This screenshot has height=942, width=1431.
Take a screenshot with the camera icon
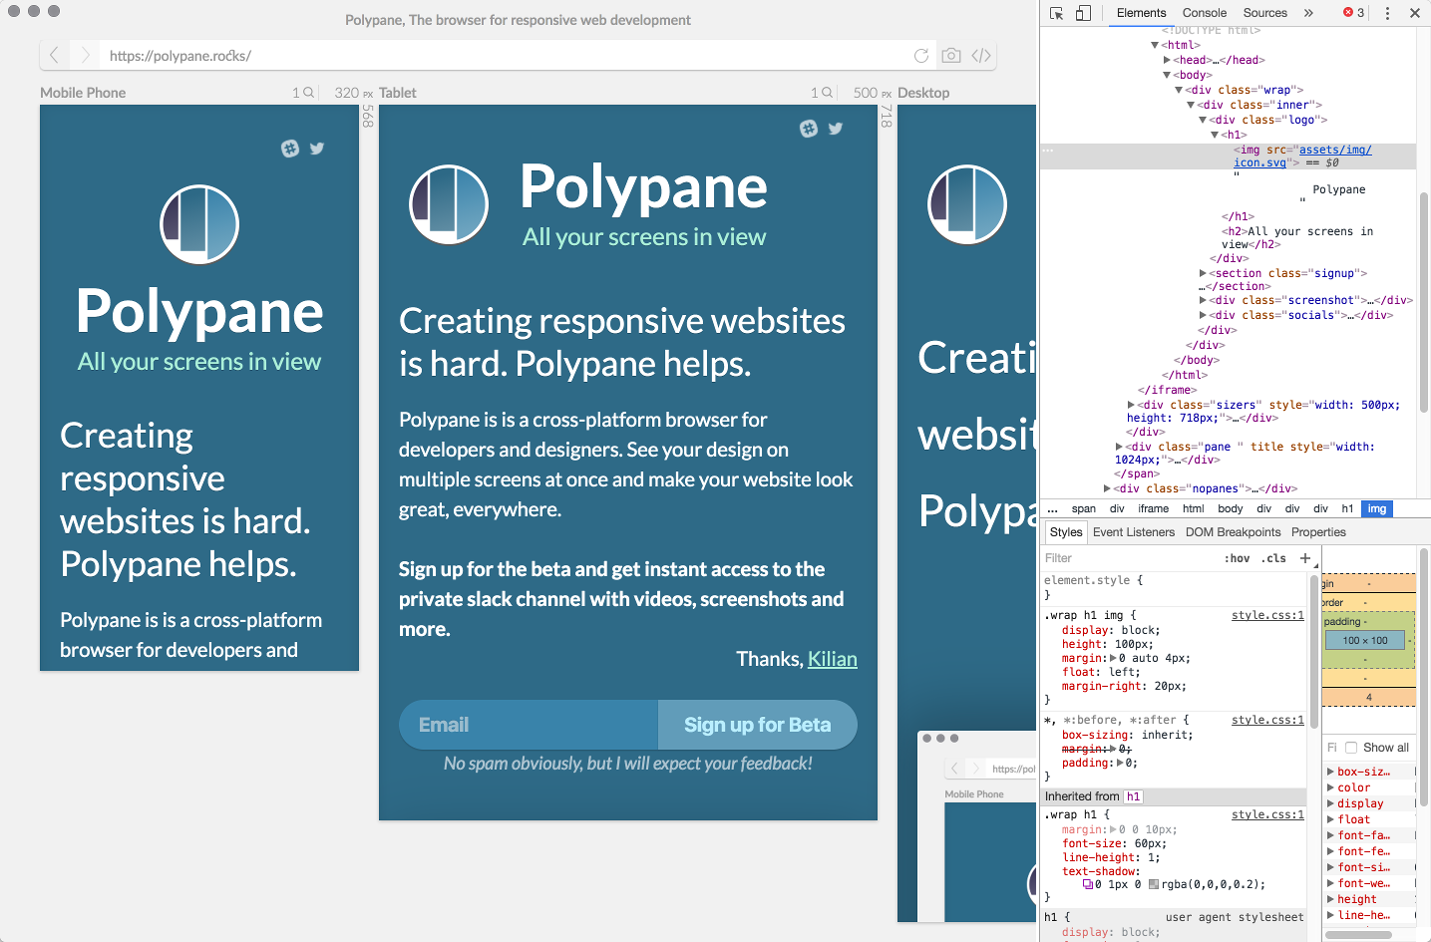pos(951,56)
